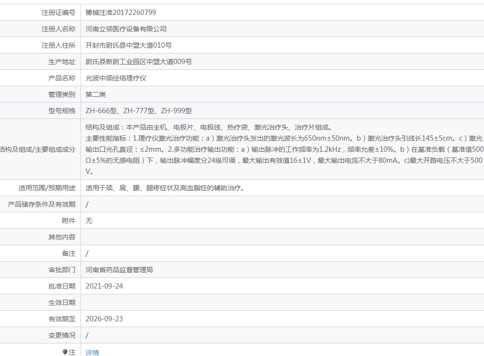Image resolution: width=484 pixels, height=356 pixels.
Task: Open the 详情 link in the 注 row
Action: point(92,352)
